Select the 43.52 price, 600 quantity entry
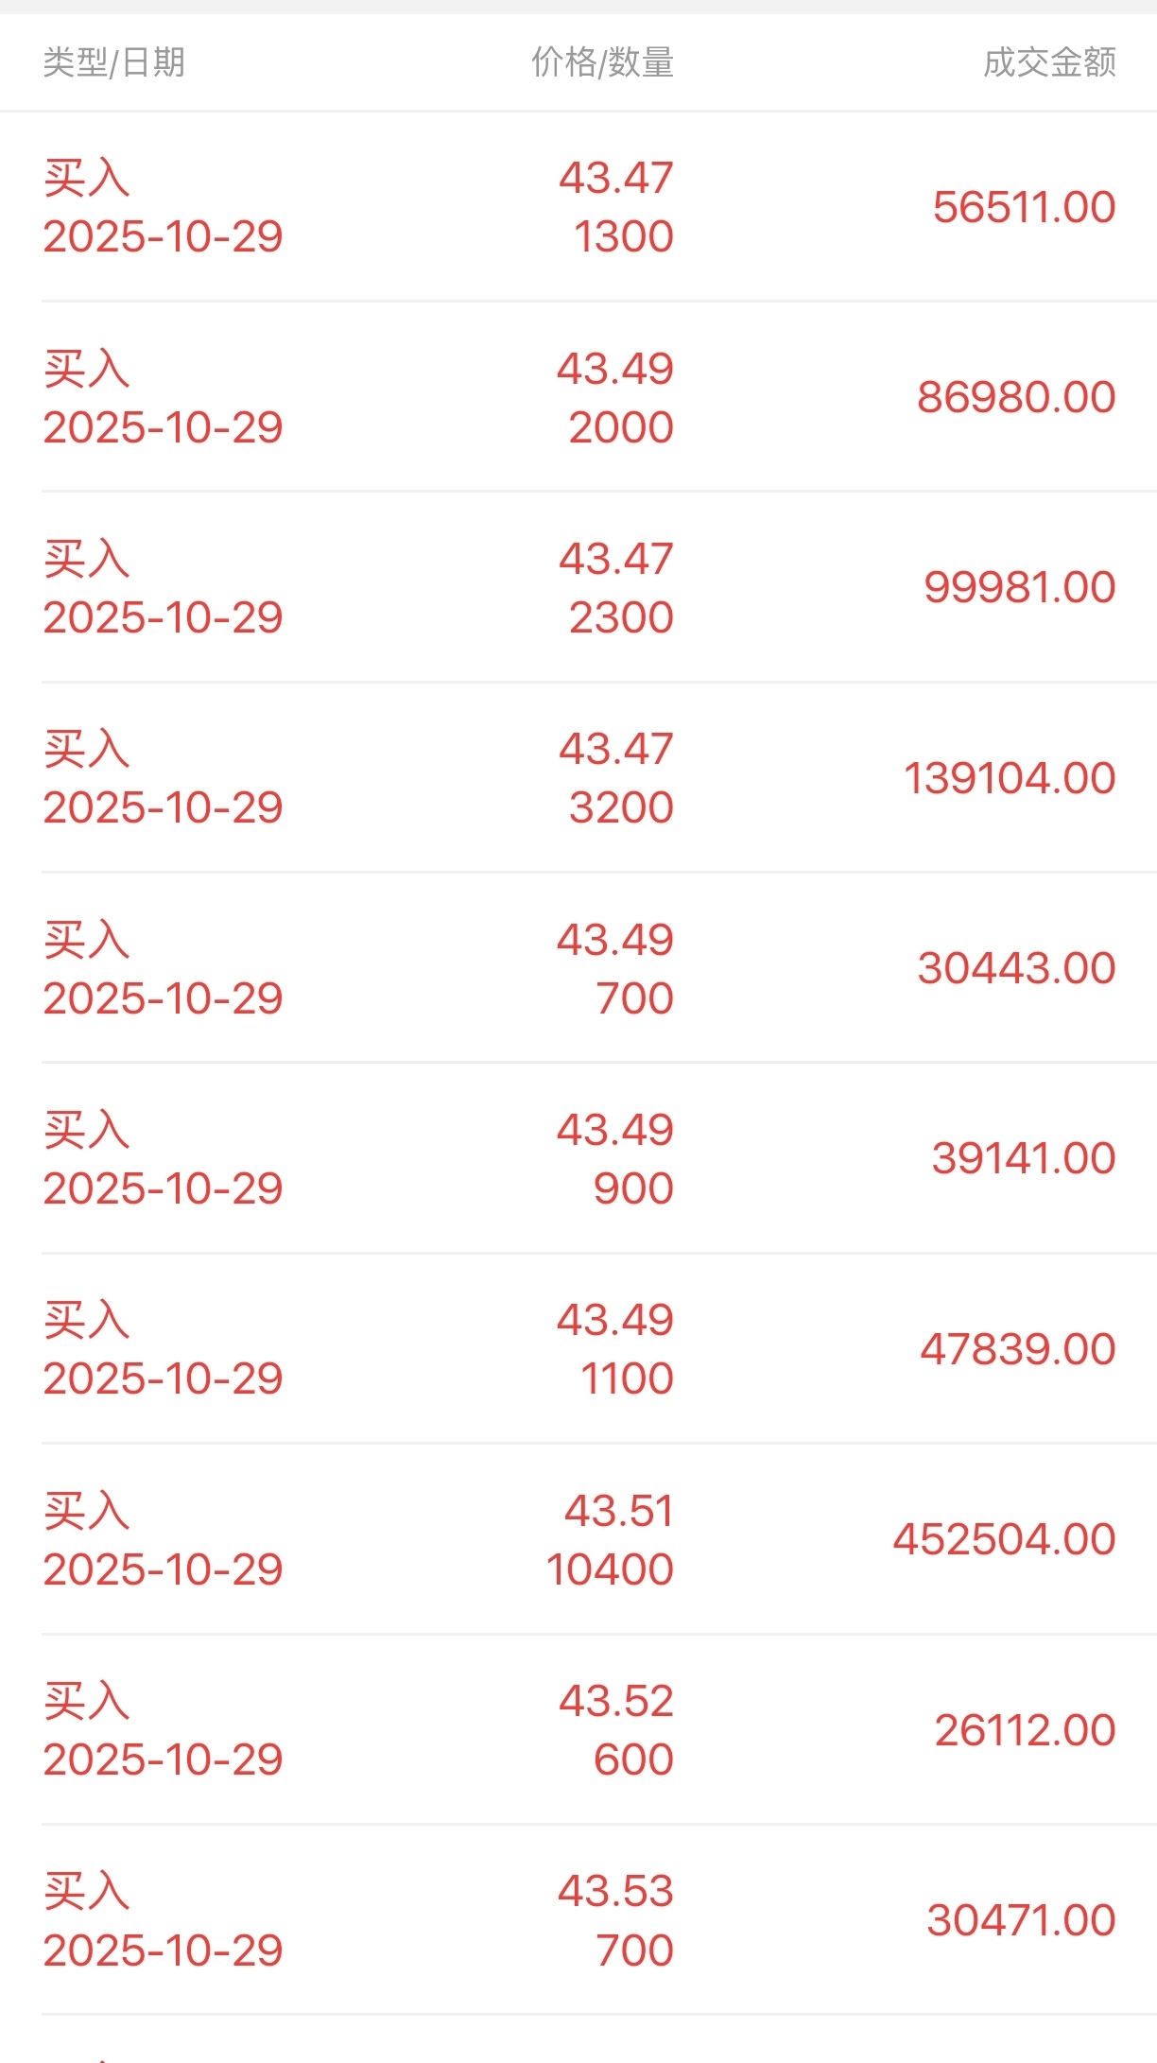This screenshot has width=1157, height=2063. pos(578,1730)
